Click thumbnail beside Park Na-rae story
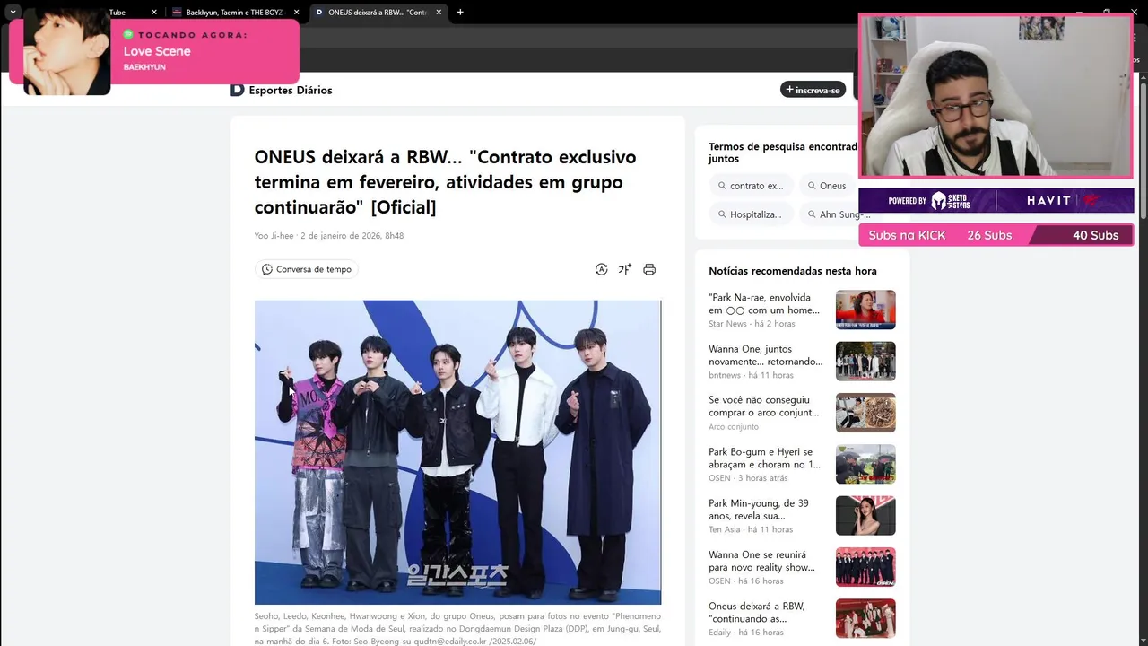1148x646 pixels. click(x=865, y=310)
